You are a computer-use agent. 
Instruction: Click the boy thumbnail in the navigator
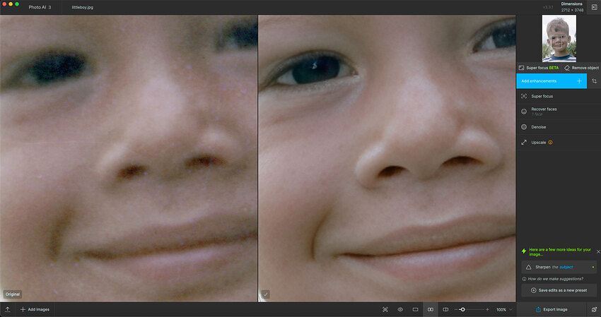tap(559, 38)
